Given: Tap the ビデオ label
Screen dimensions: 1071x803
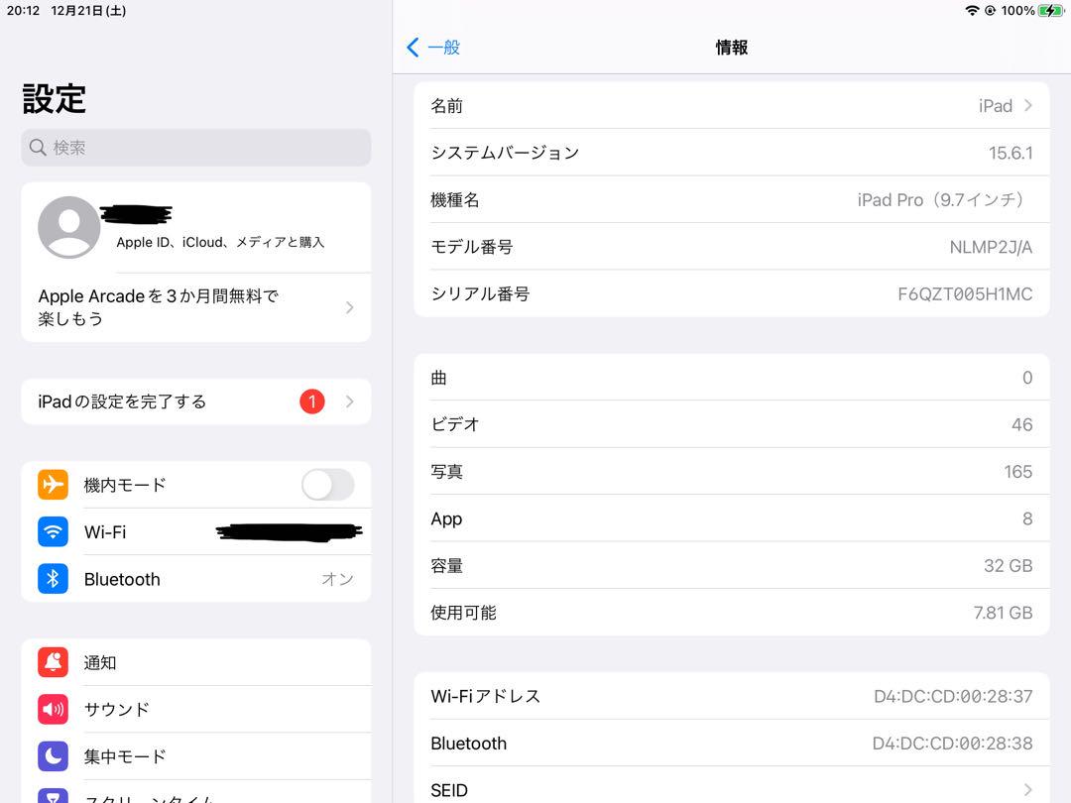Looking at the screenshot, I should [455, 424].
